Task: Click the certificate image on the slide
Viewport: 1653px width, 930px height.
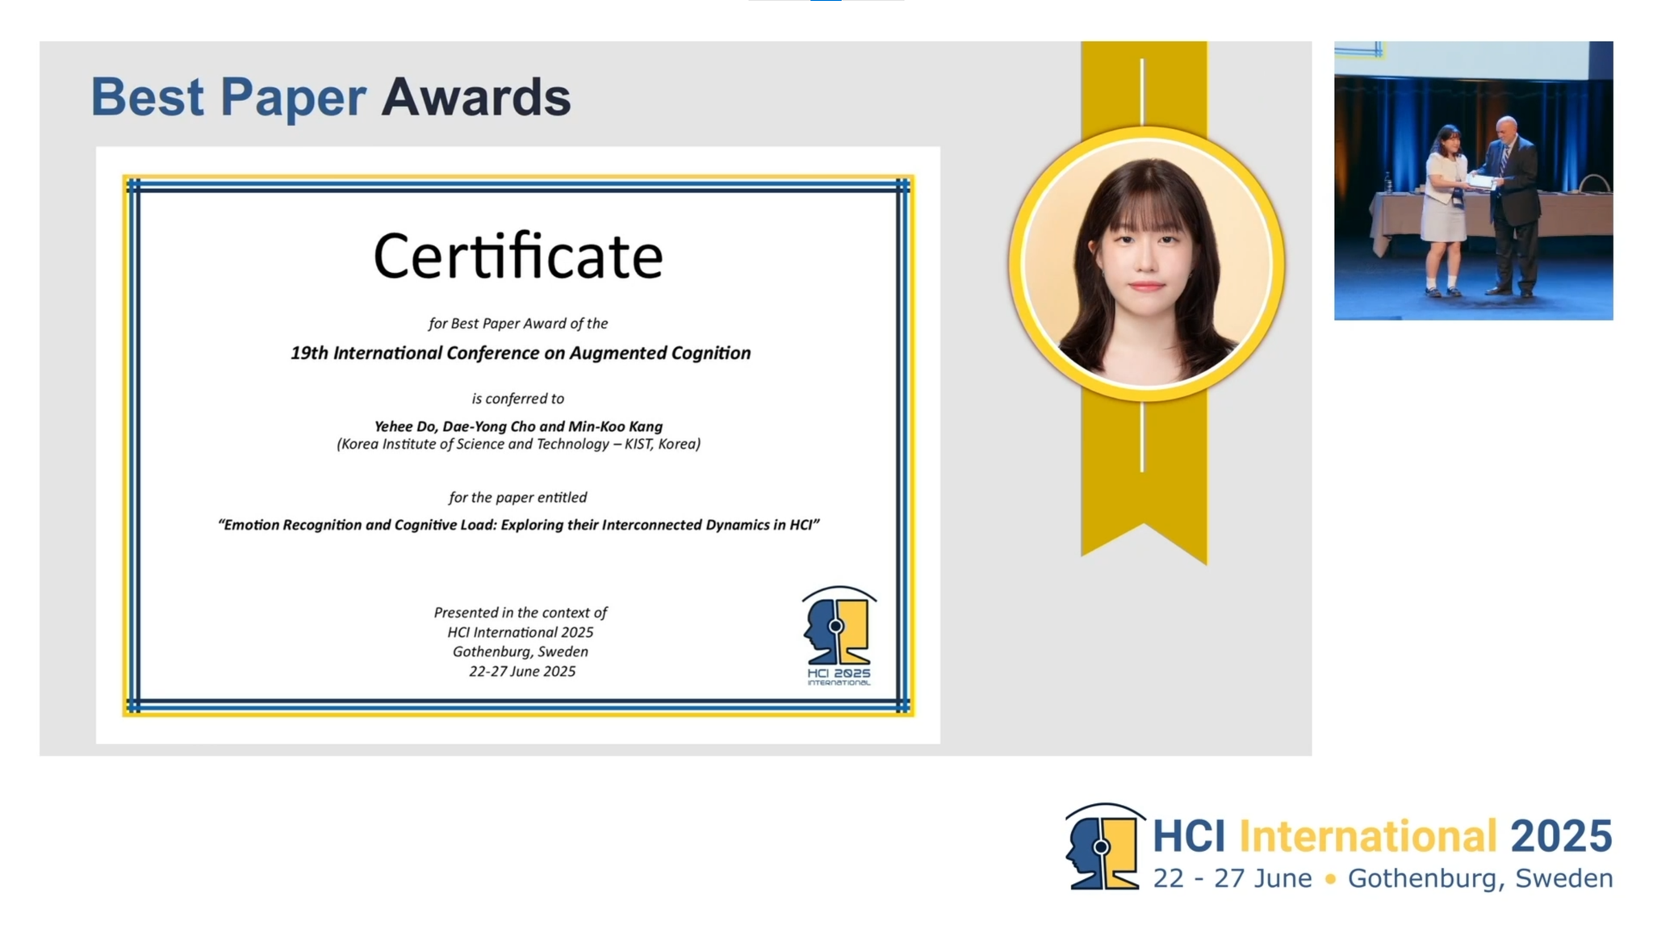Action: click(518, 446)
